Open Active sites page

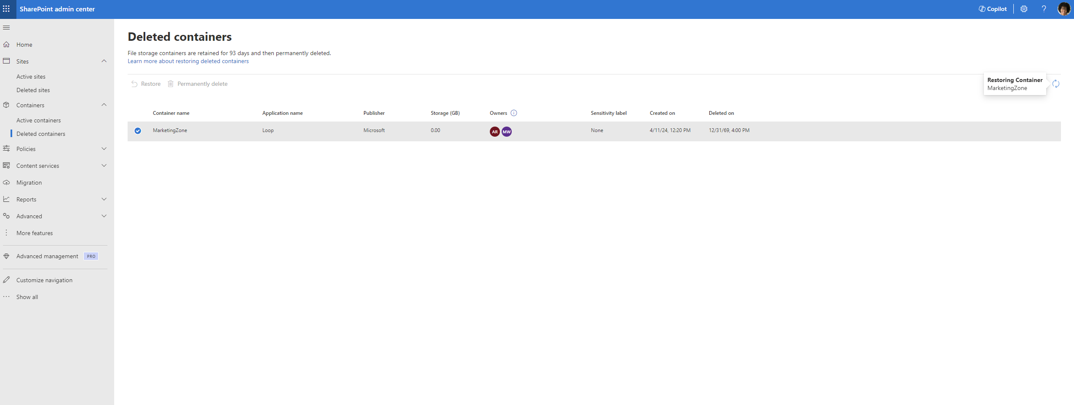point(31,77)
